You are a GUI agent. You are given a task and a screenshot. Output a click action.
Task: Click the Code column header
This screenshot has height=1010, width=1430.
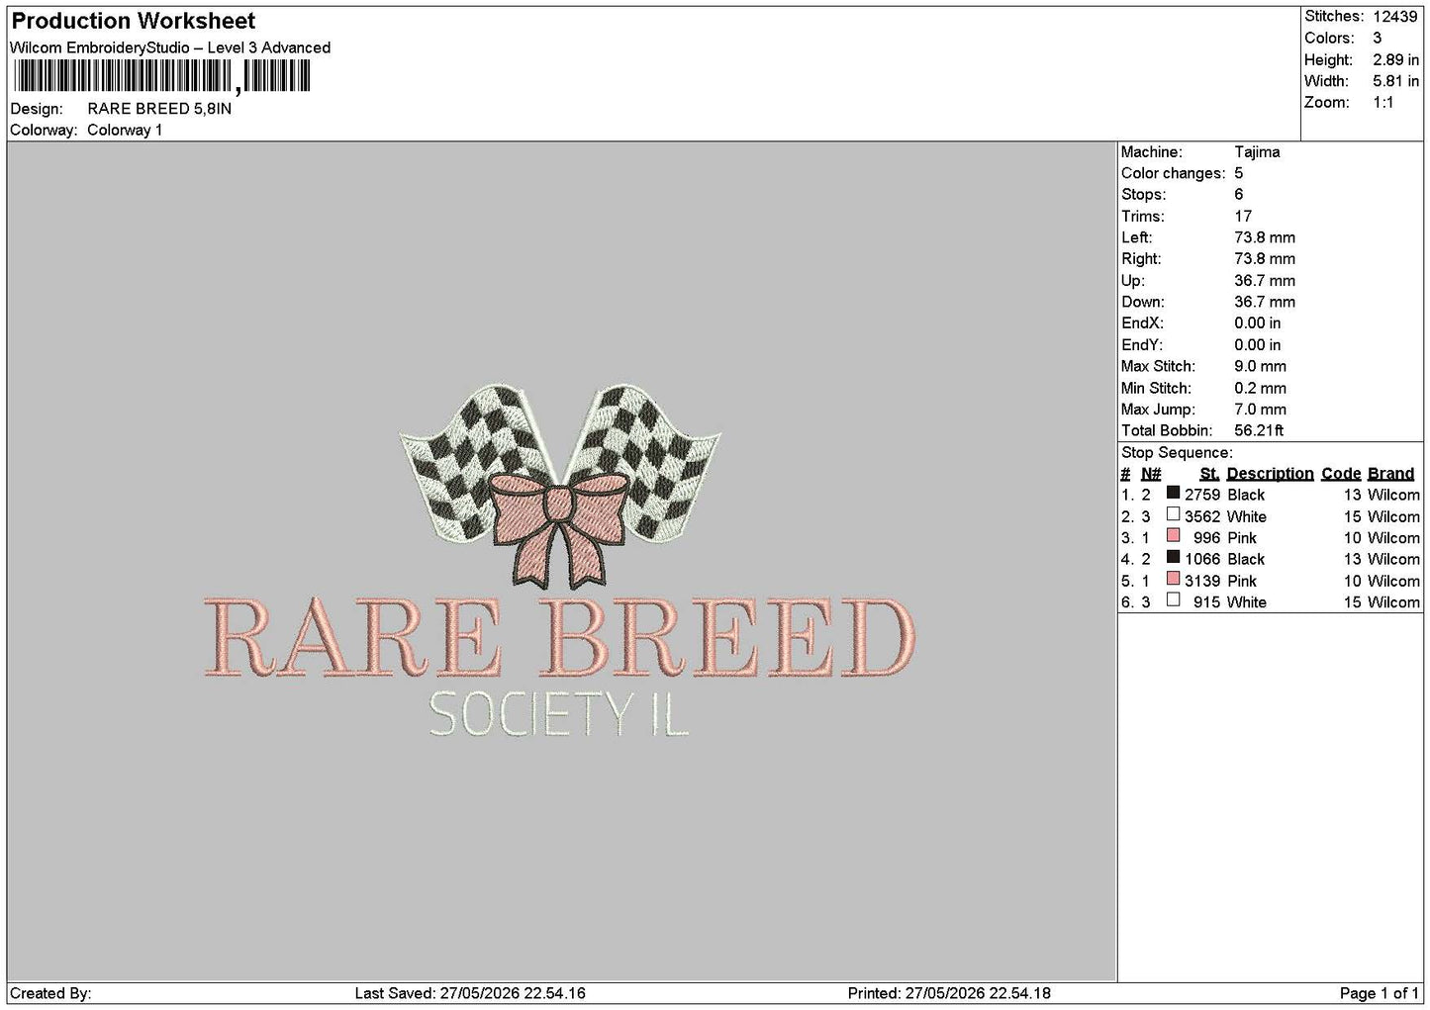[x=1341, y=474]
